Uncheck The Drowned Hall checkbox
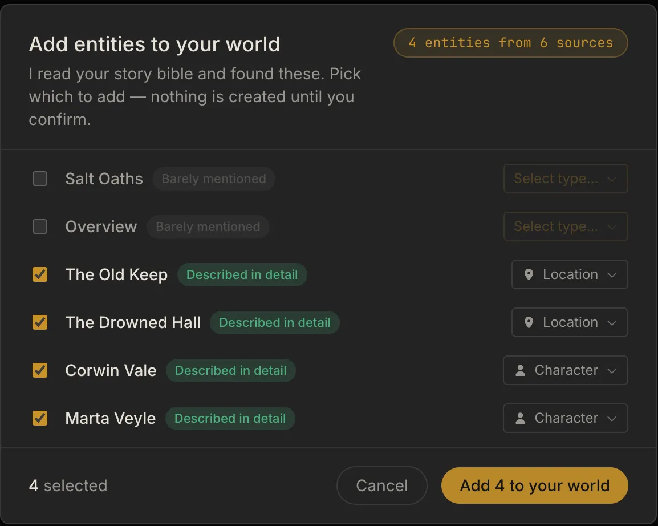Image resolution: width=658 pixels, height=526 pixels. [40, 322]
